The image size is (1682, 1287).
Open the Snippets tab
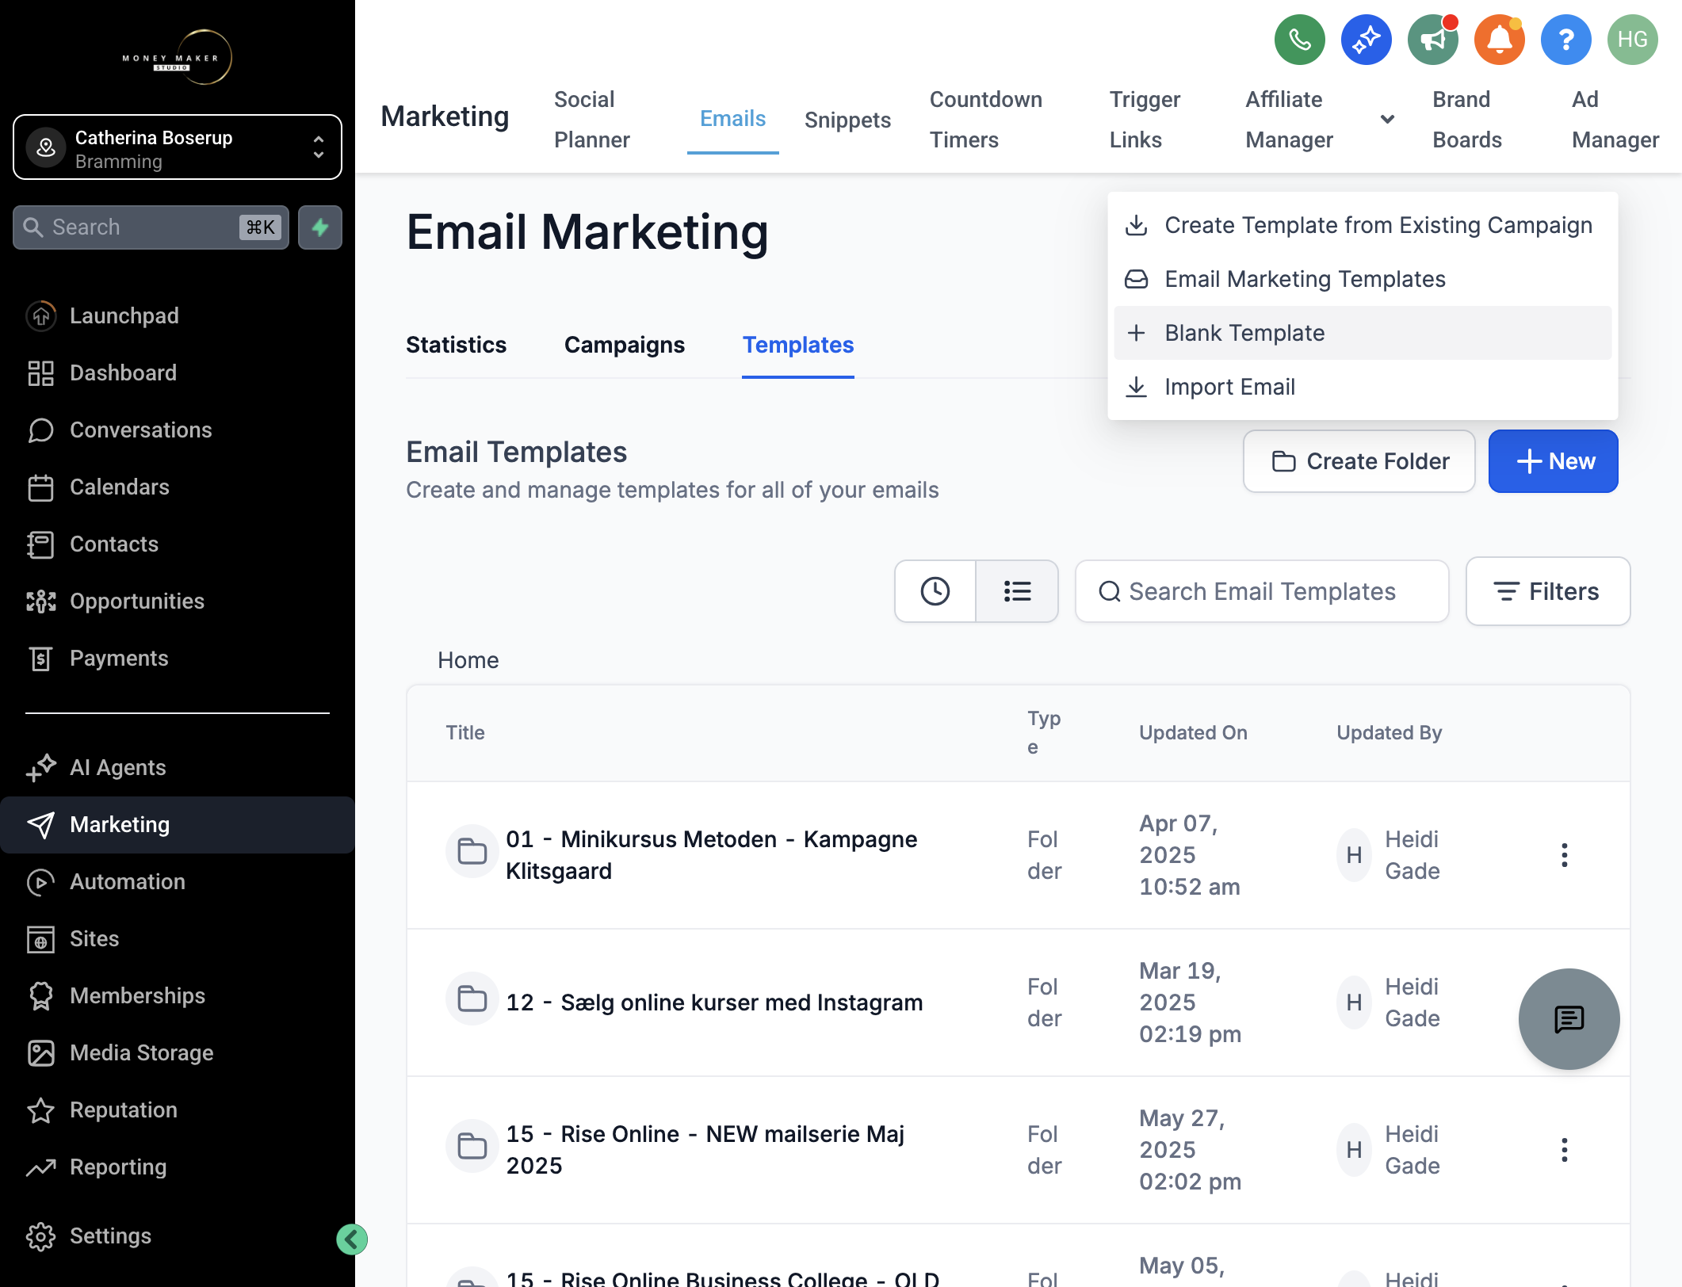[847, 120]
